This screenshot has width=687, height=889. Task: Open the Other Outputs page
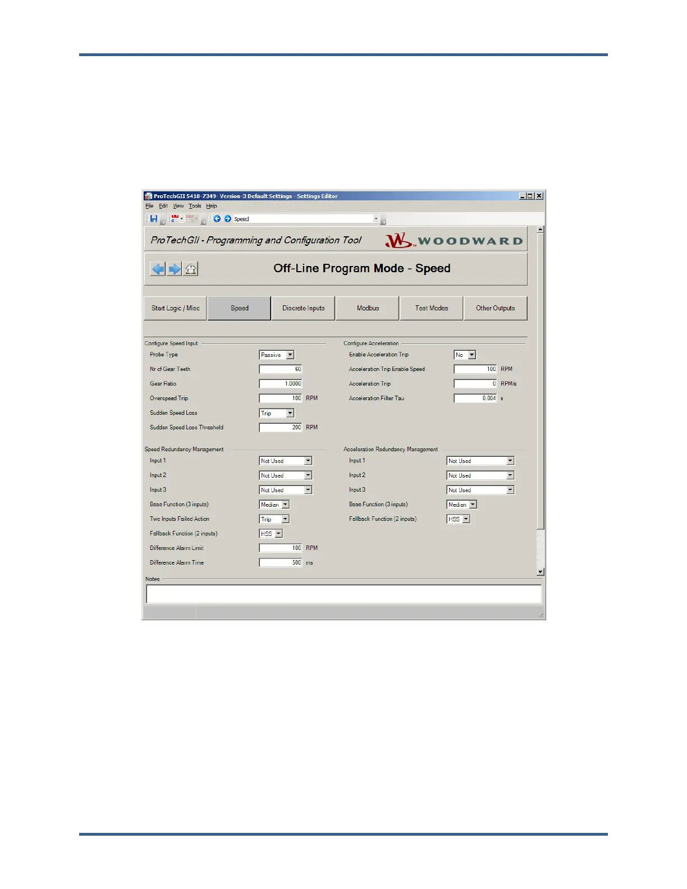496,308
